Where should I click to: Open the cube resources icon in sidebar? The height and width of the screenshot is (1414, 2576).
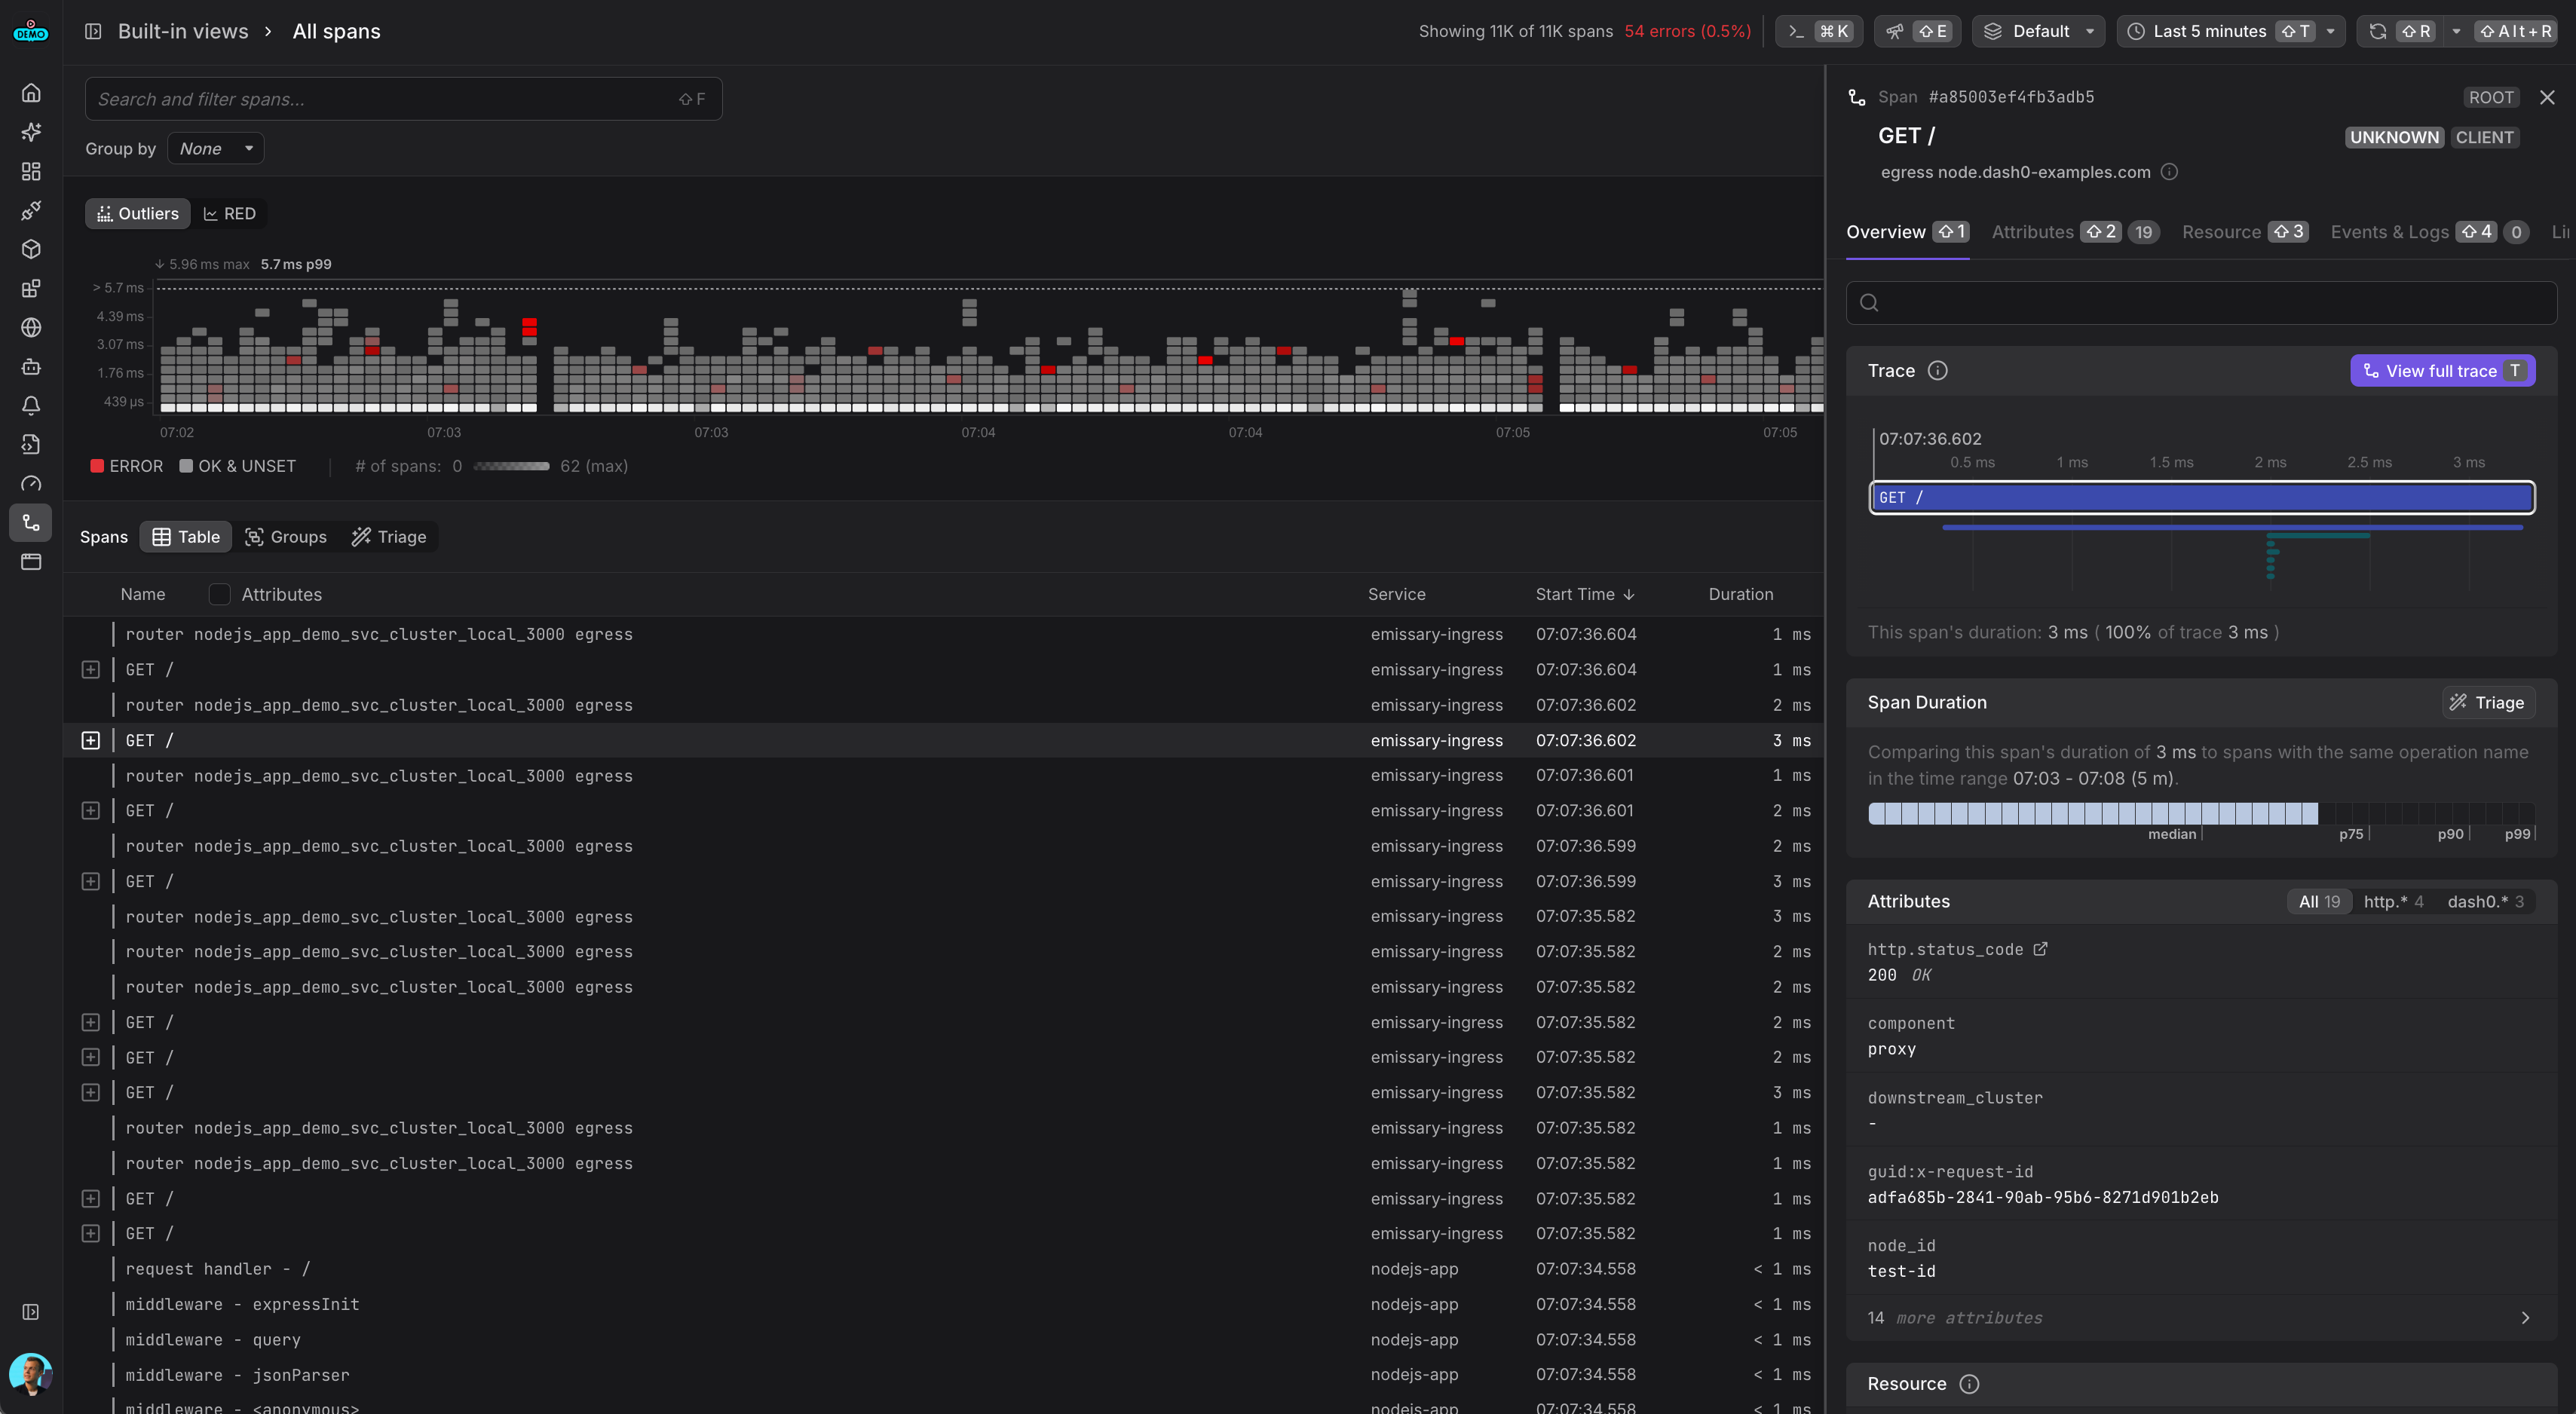coord(31,249)
